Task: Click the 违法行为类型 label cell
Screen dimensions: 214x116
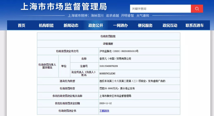Action: 68,81
